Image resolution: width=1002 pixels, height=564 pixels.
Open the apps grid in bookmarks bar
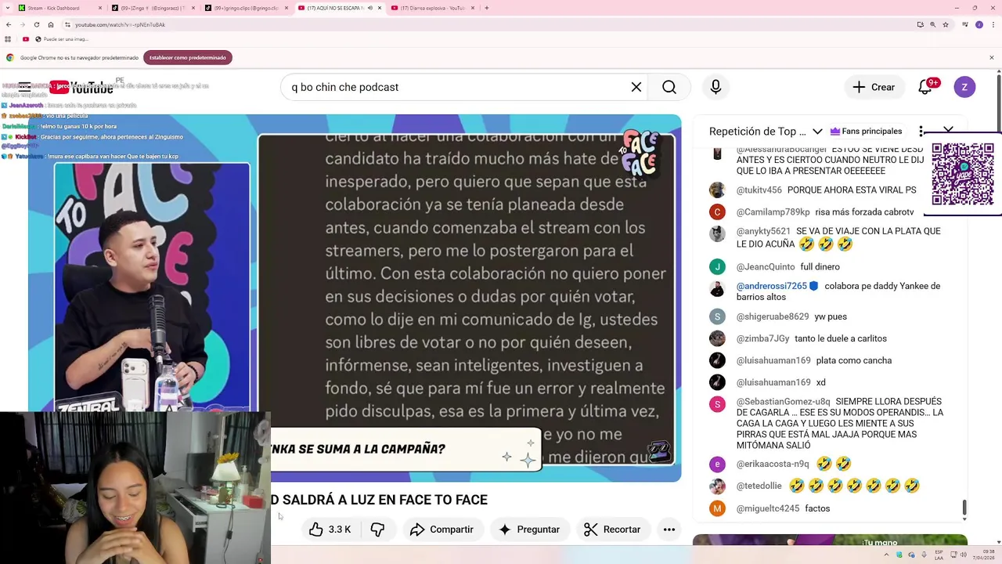[x=8, y=39]
